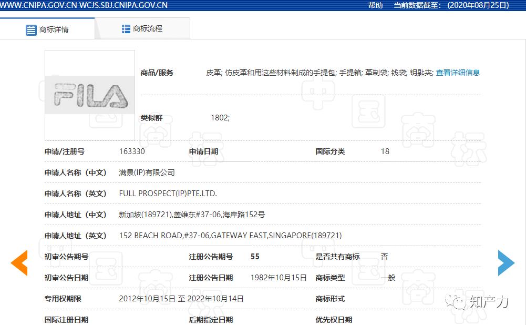Click the 国际分类 label
The height and width of the screenshot is (325, 526).
tap(330, 151)
